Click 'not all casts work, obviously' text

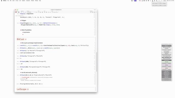[x=29, y=72]
